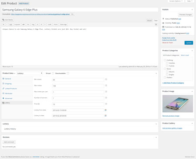196x159 pixels.
Task: Click the Add Media button
Action: pos(8,20)
